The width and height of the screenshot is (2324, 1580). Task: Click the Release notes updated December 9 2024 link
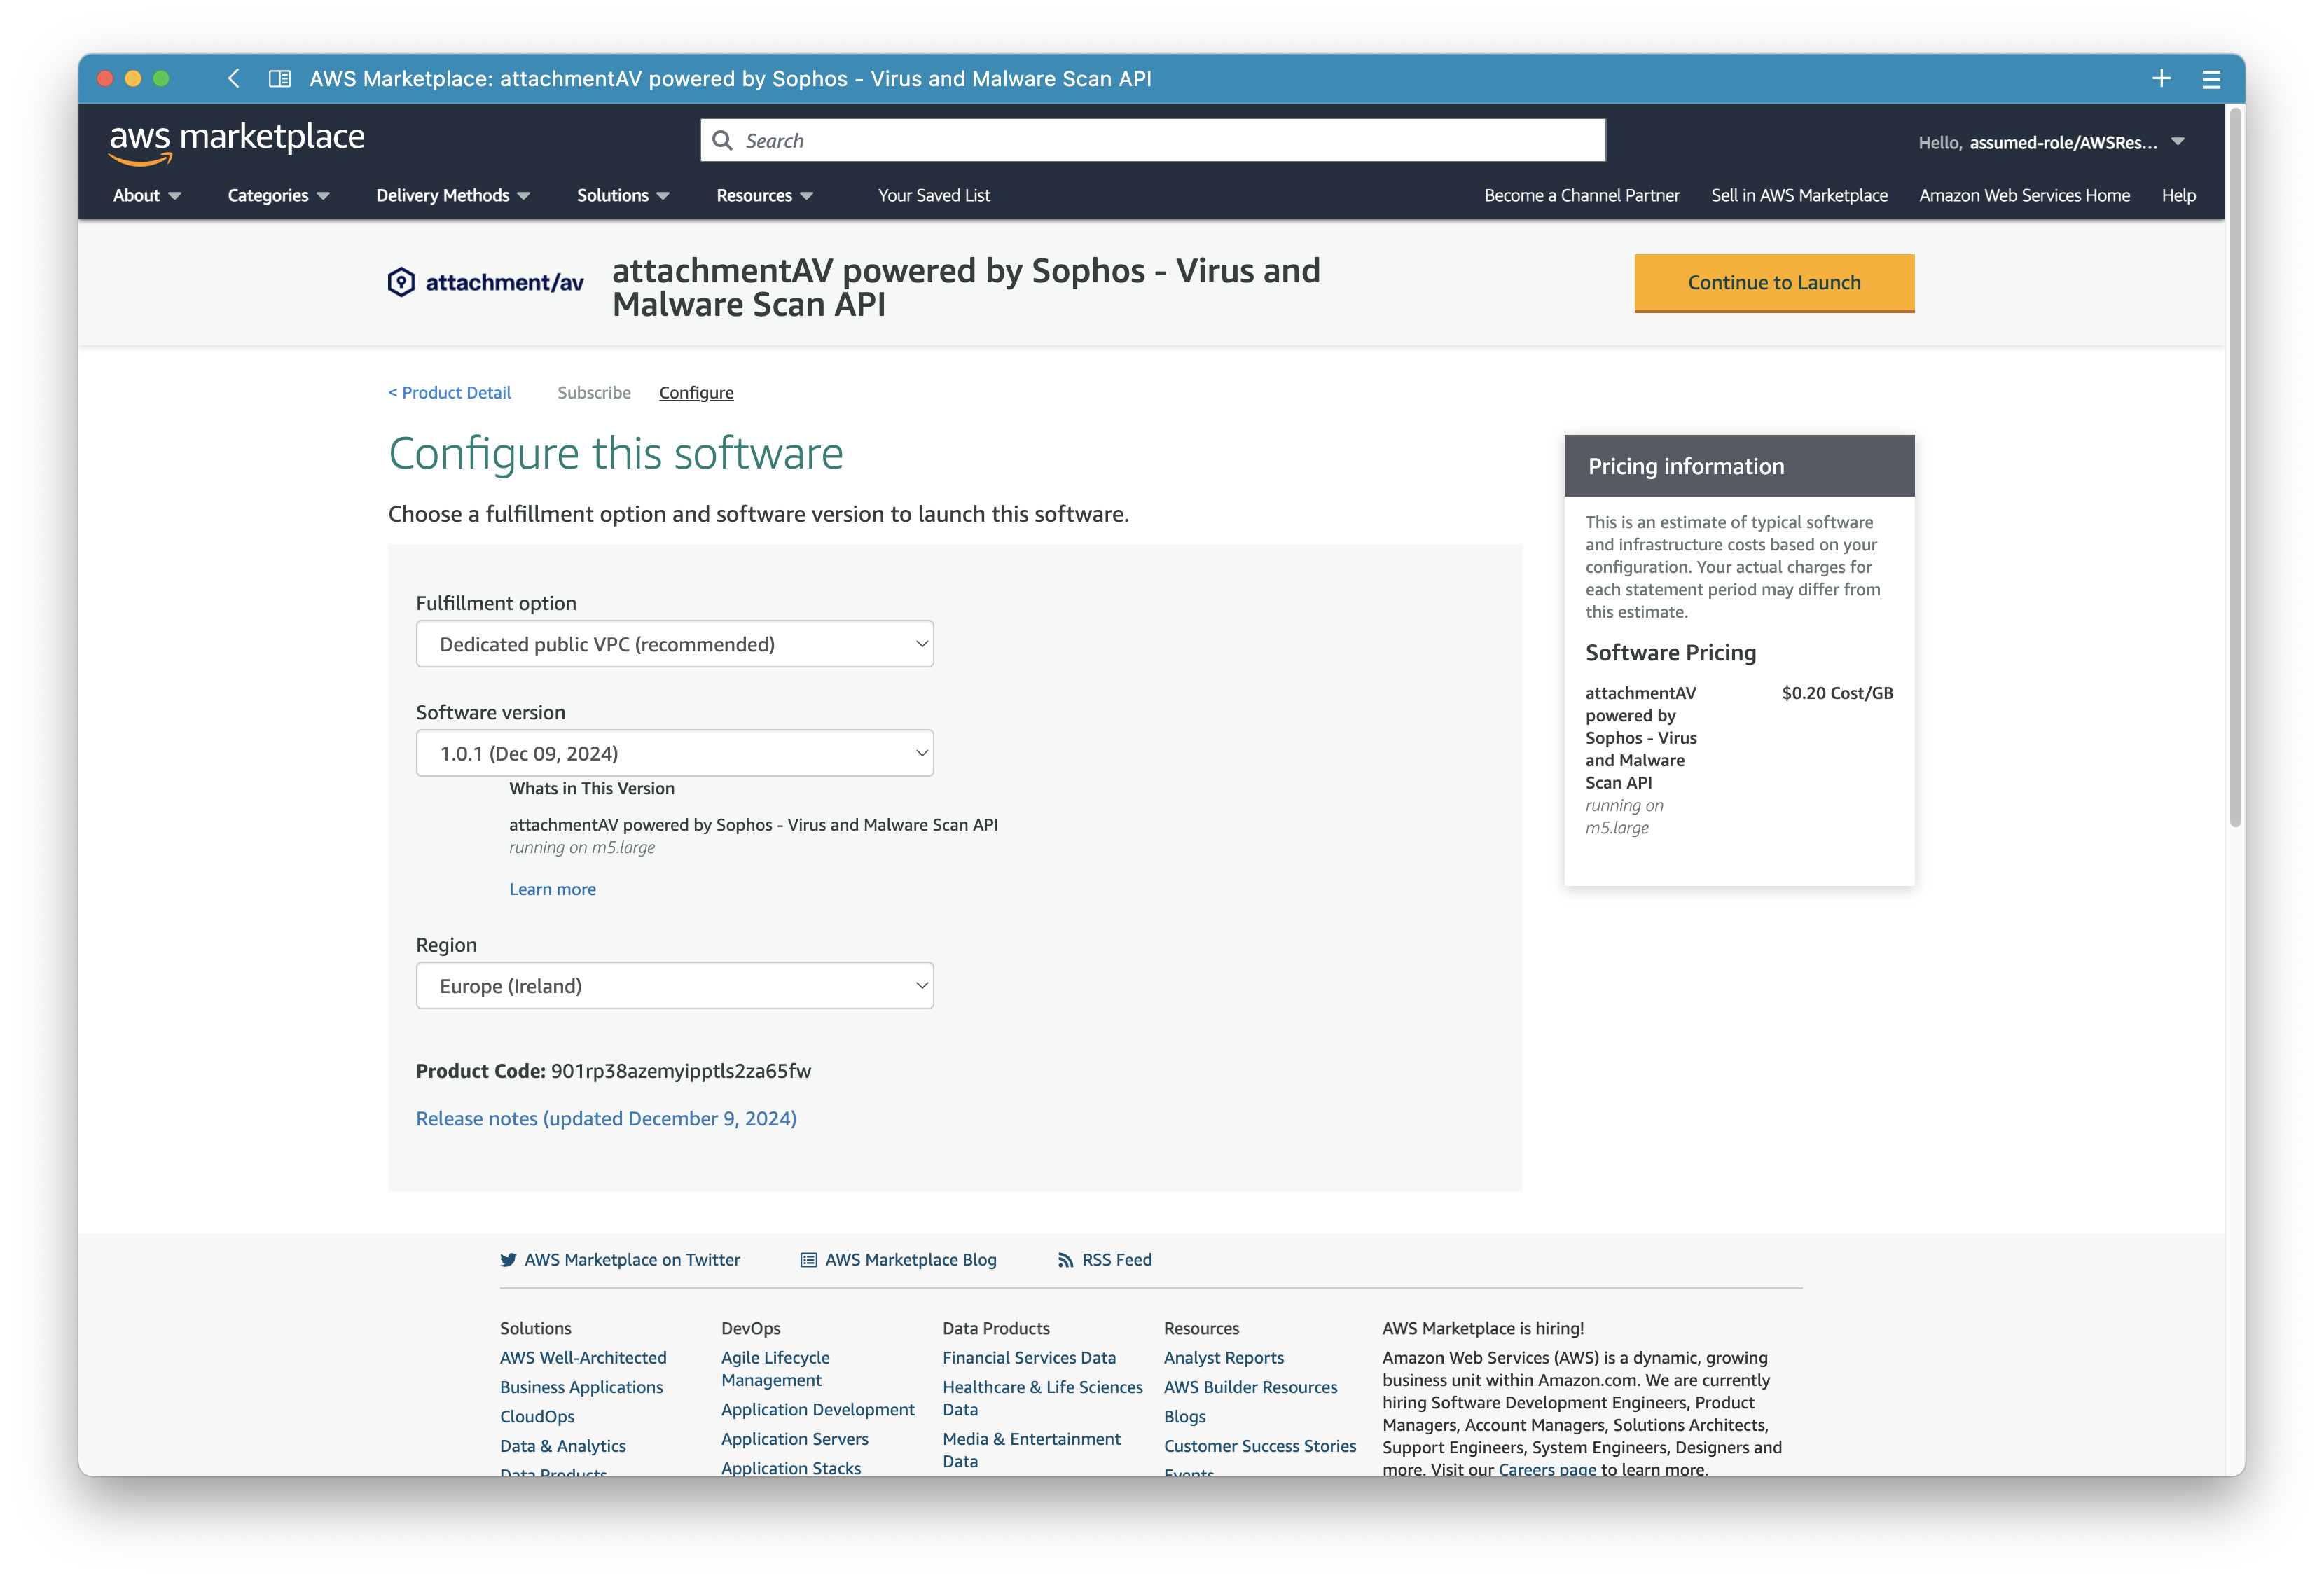click(604, 1118)
